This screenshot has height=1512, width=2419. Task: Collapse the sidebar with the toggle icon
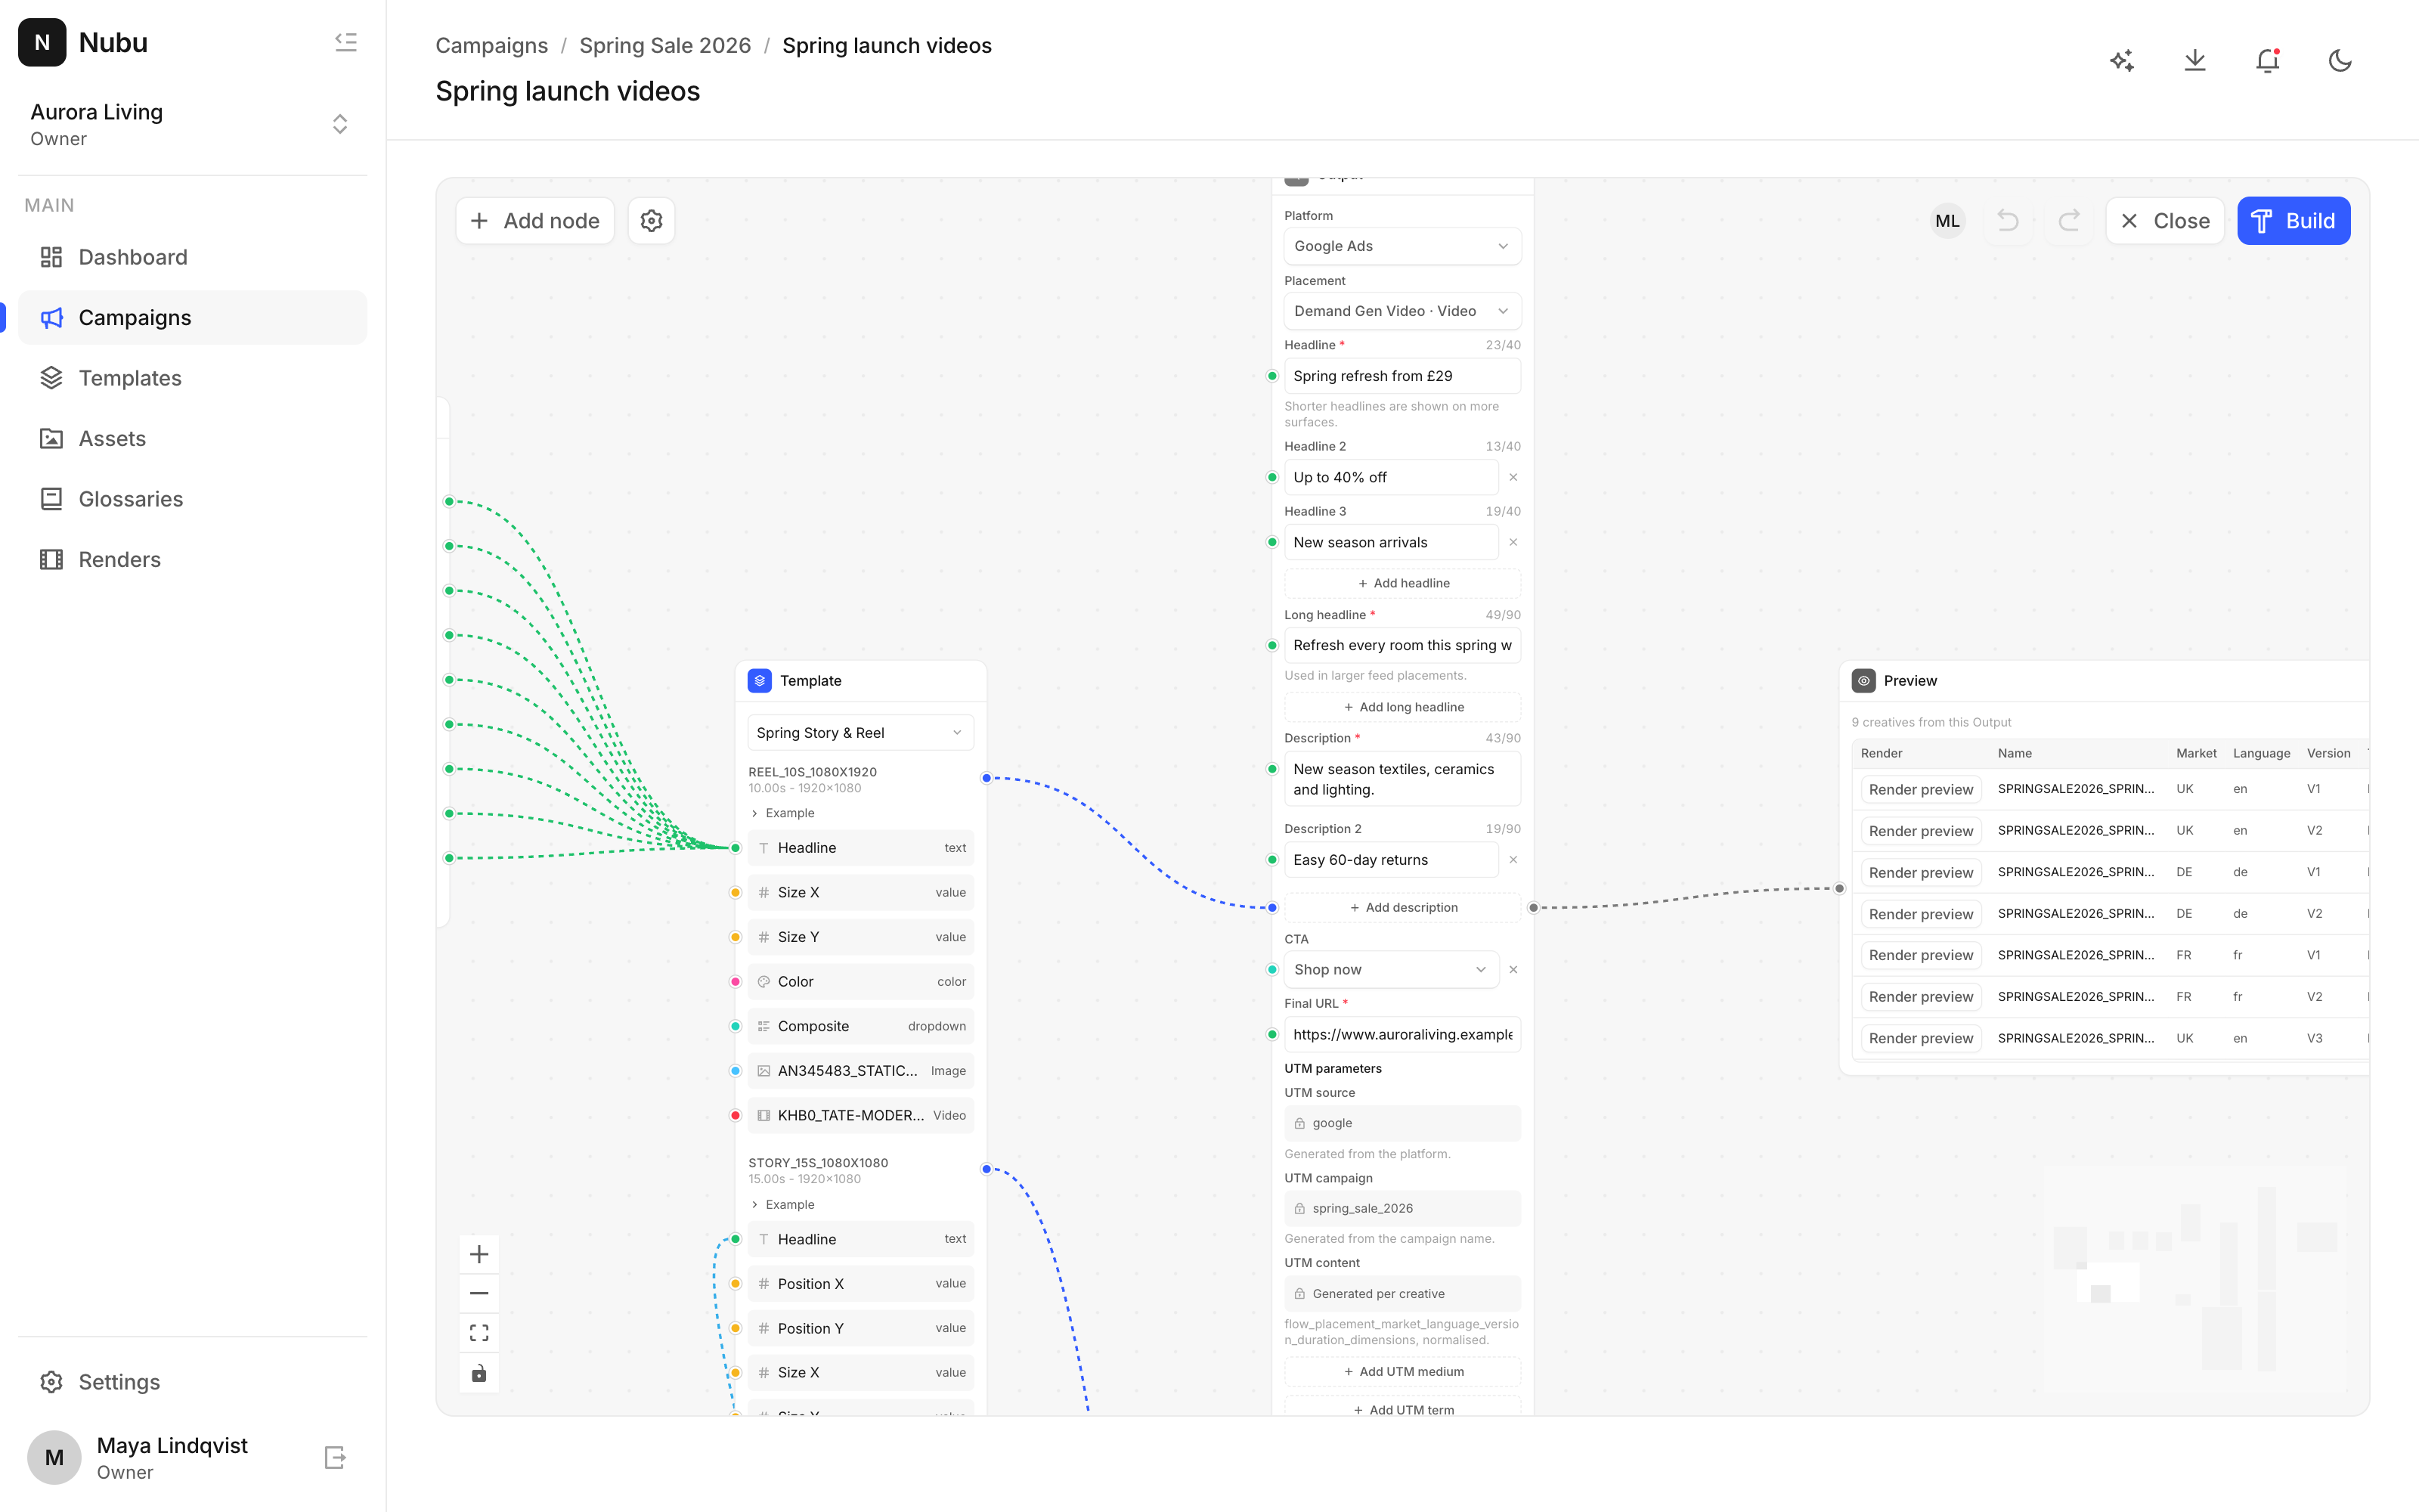[346, 42]
